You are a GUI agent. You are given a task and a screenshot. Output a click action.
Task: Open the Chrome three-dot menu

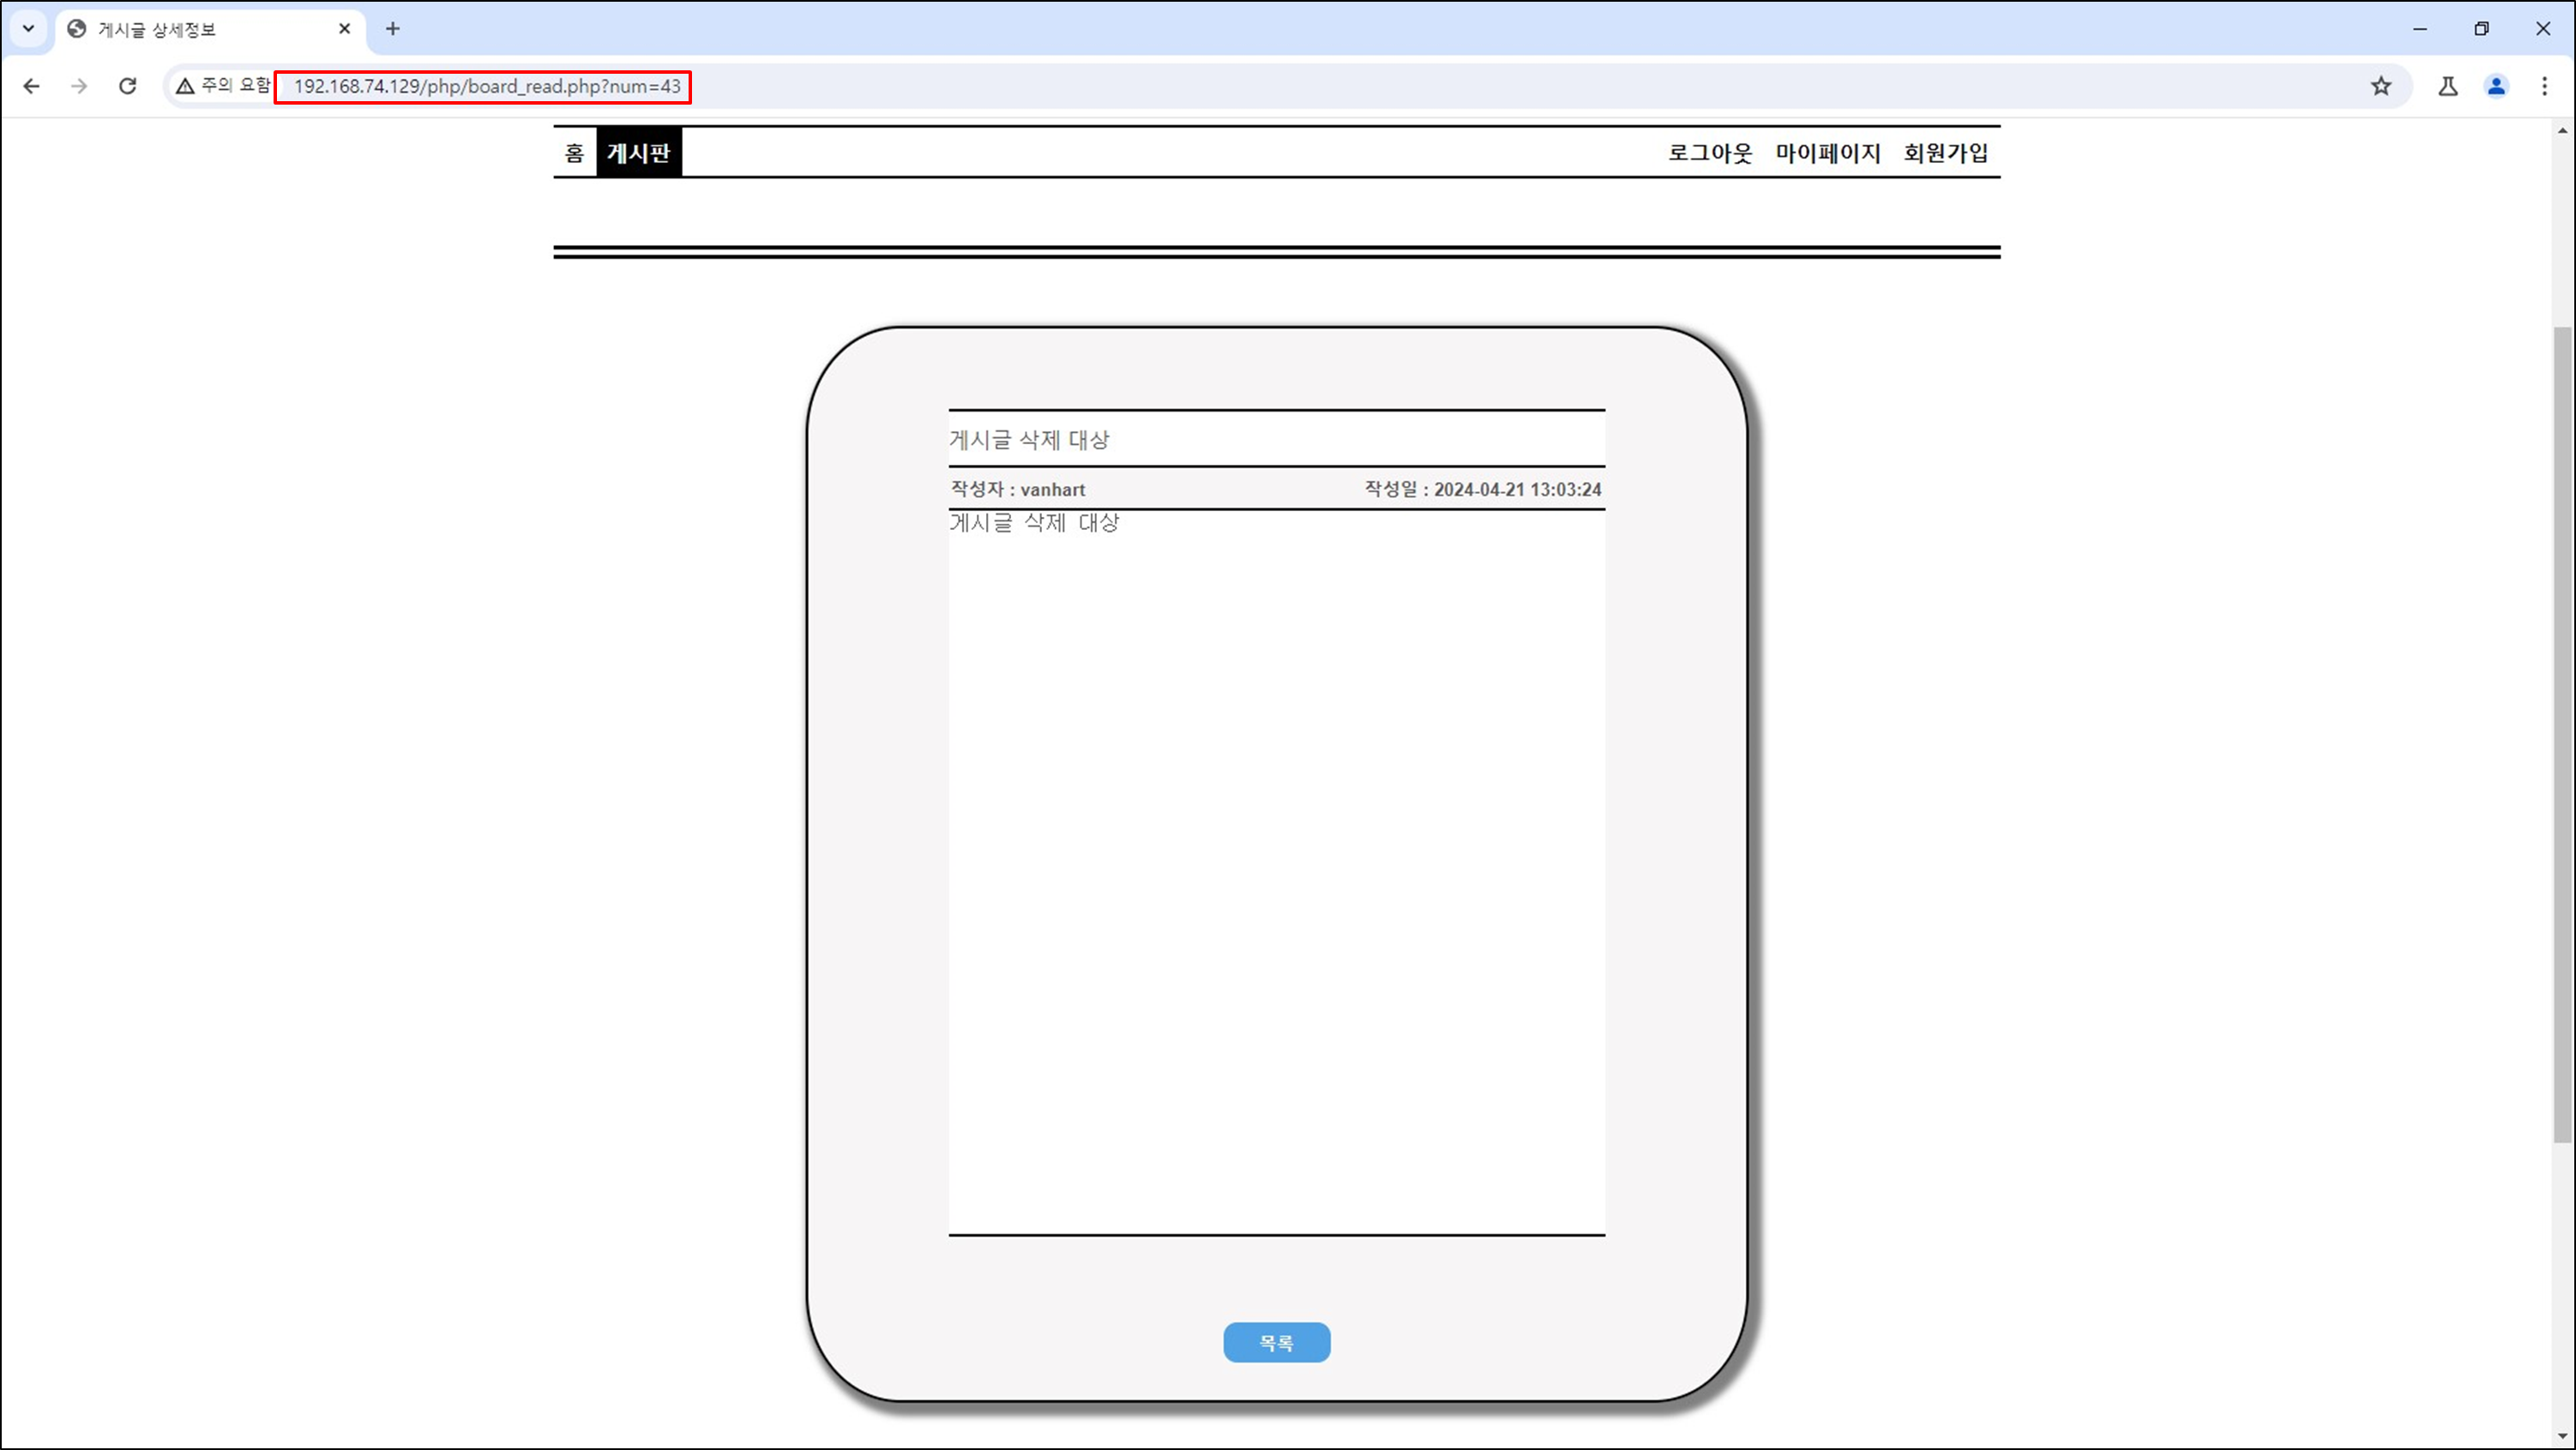(x=2545, y=86)
